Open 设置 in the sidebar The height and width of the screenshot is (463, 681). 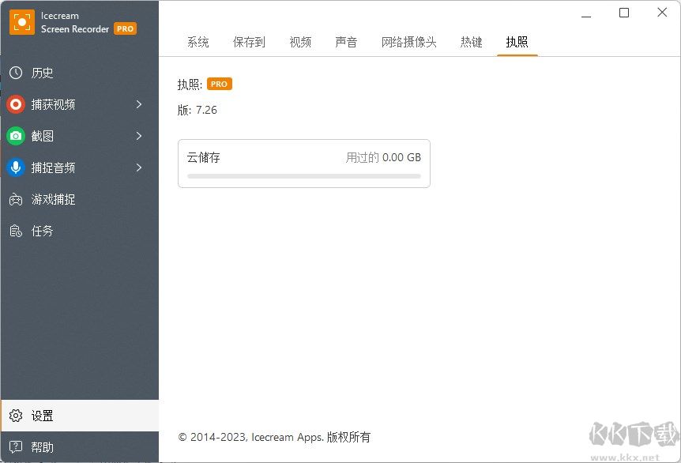[80, 416]
